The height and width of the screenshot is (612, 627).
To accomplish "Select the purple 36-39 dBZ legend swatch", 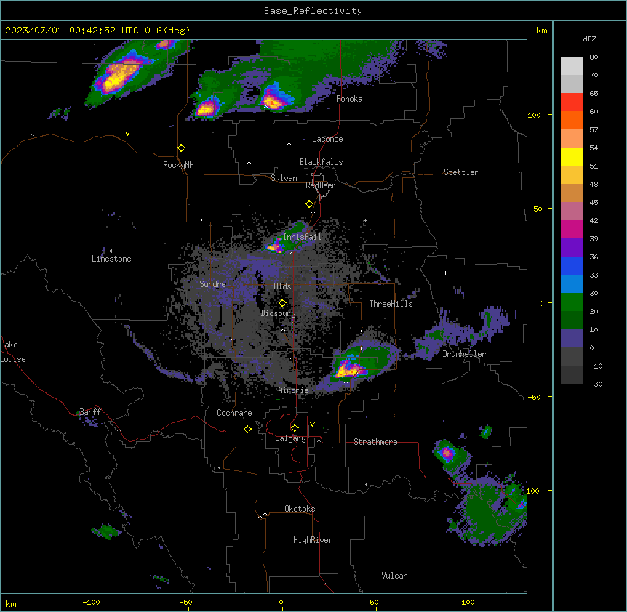I will click(x=572, y=248).
